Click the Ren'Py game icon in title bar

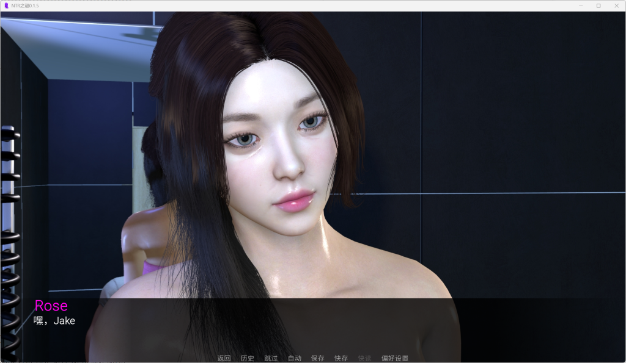[x=7, y=5]
